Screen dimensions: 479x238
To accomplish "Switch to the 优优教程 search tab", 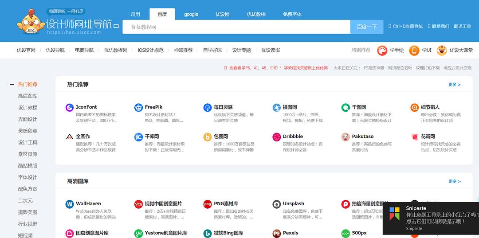I will pos(256,14).
